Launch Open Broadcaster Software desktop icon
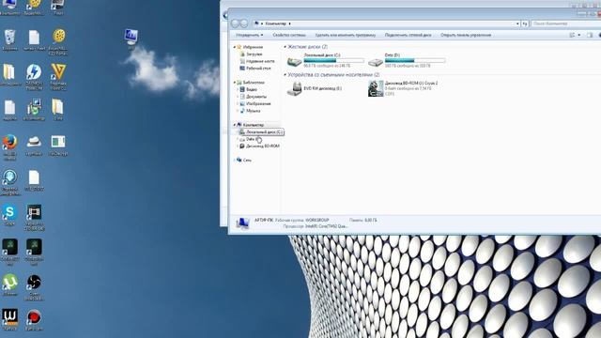 (34, 286)
